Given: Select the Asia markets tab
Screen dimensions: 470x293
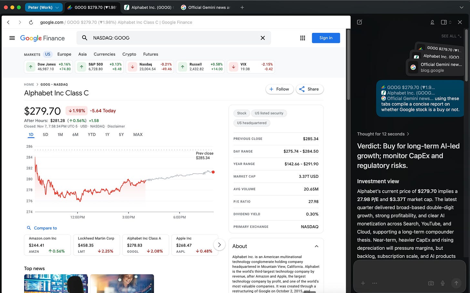Looking at the screenshot, I should pyautogui.click(x=82, y=54).
